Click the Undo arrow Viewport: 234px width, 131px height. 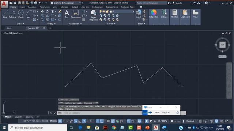40,3
